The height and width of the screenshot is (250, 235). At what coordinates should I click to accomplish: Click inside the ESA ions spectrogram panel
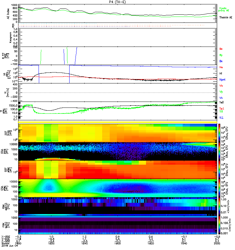118,151
